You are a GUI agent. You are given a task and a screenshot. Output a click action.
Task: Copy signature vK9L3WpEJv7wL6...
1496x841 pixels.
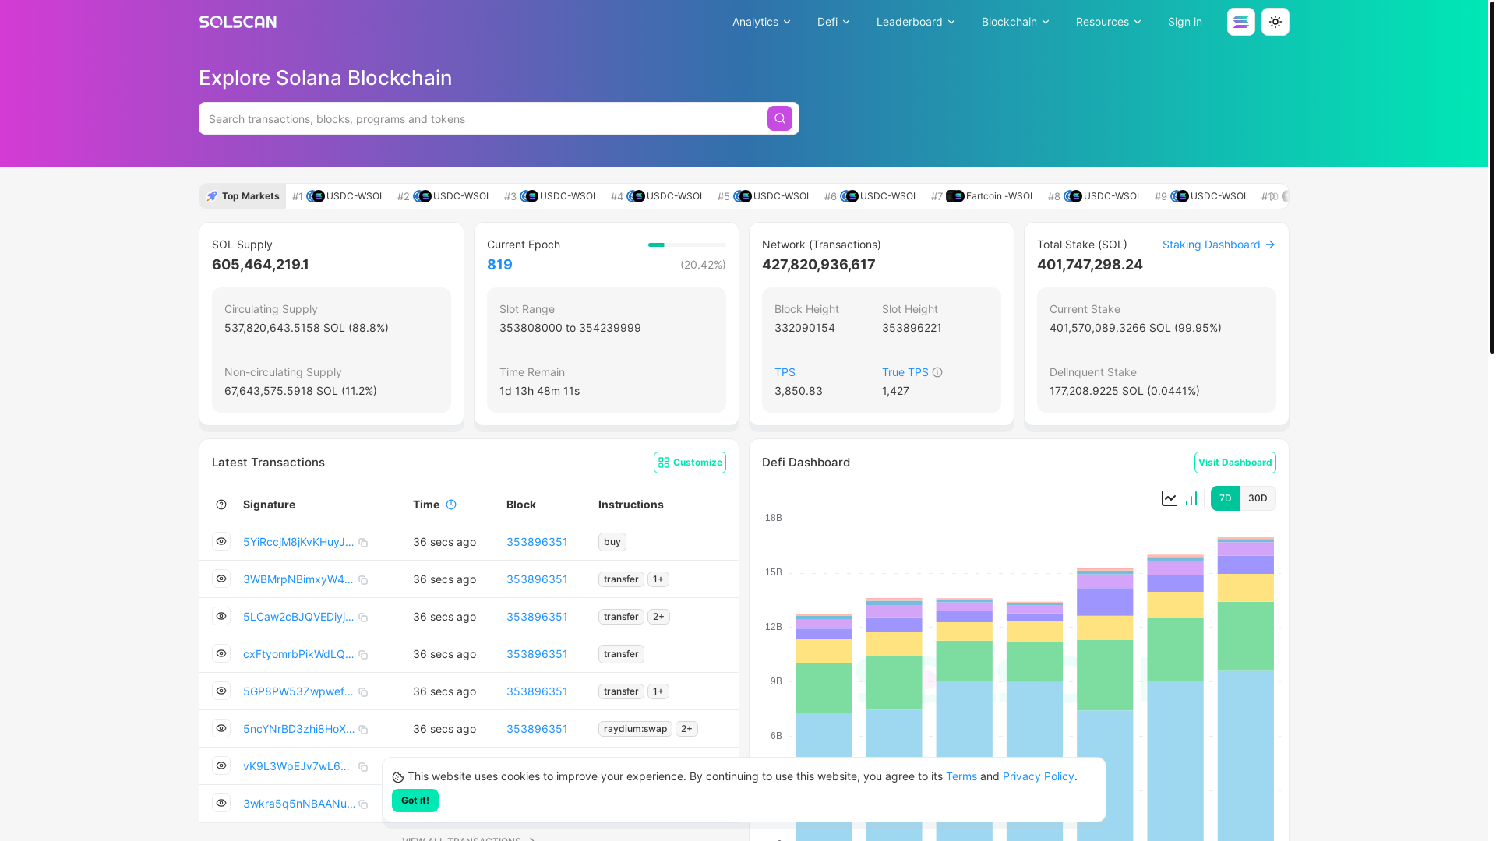tap(363, 767)
